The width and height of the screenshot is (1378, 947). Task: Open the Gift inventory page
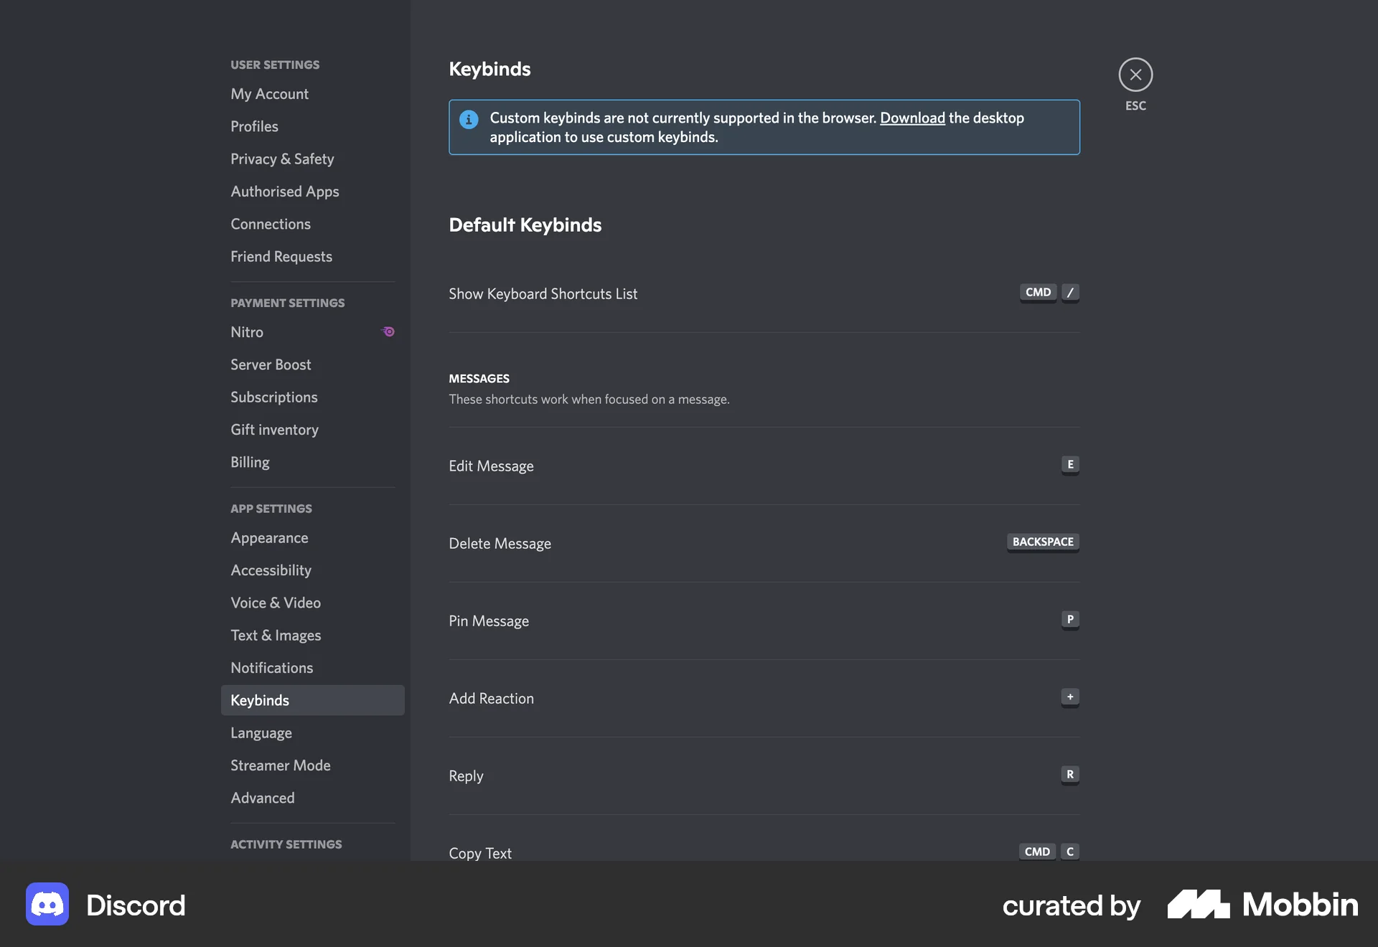coord(274,429)
